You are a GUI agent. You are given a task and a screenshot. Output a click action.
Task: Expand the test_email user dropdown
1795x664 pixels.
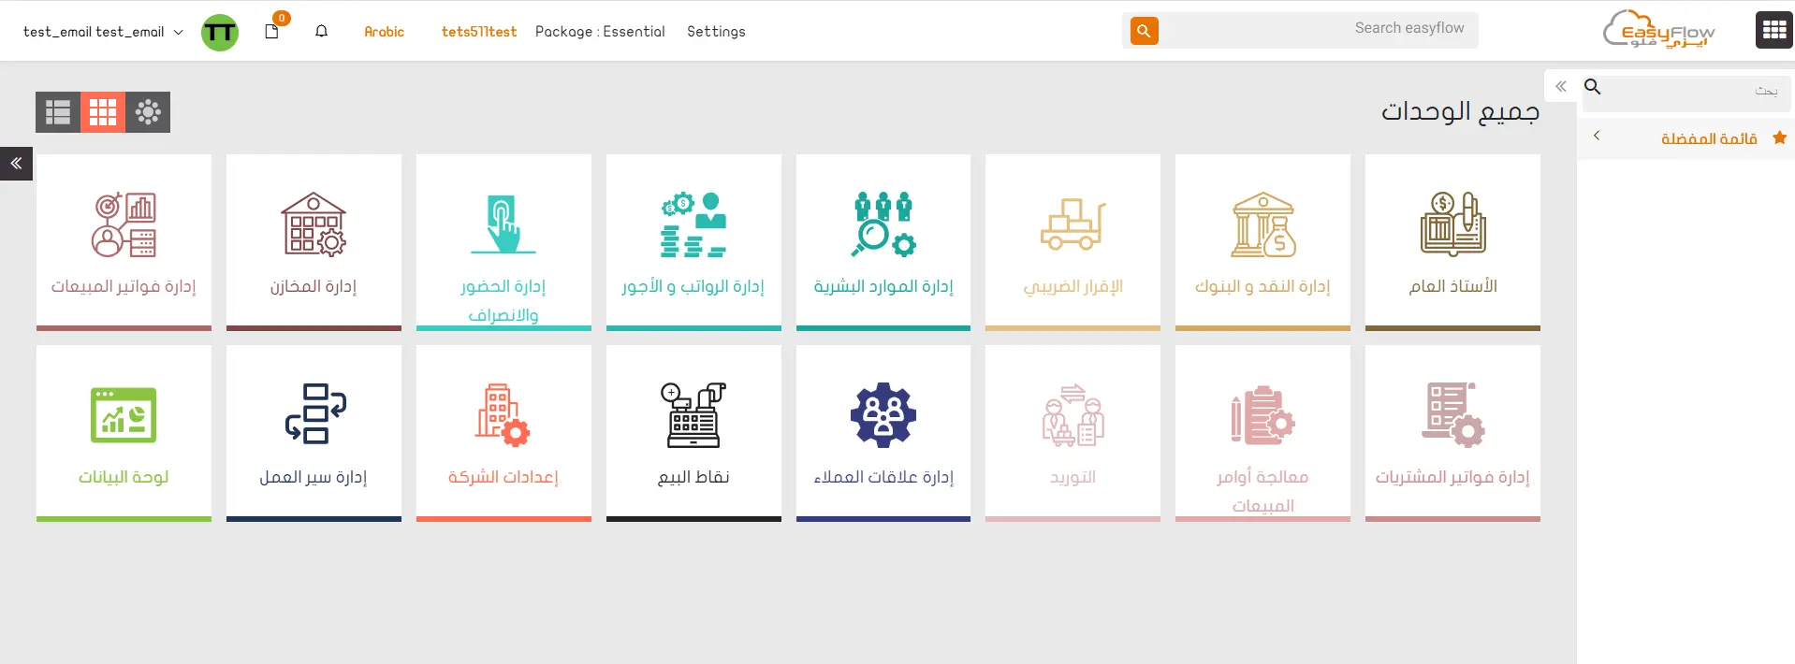103,32
